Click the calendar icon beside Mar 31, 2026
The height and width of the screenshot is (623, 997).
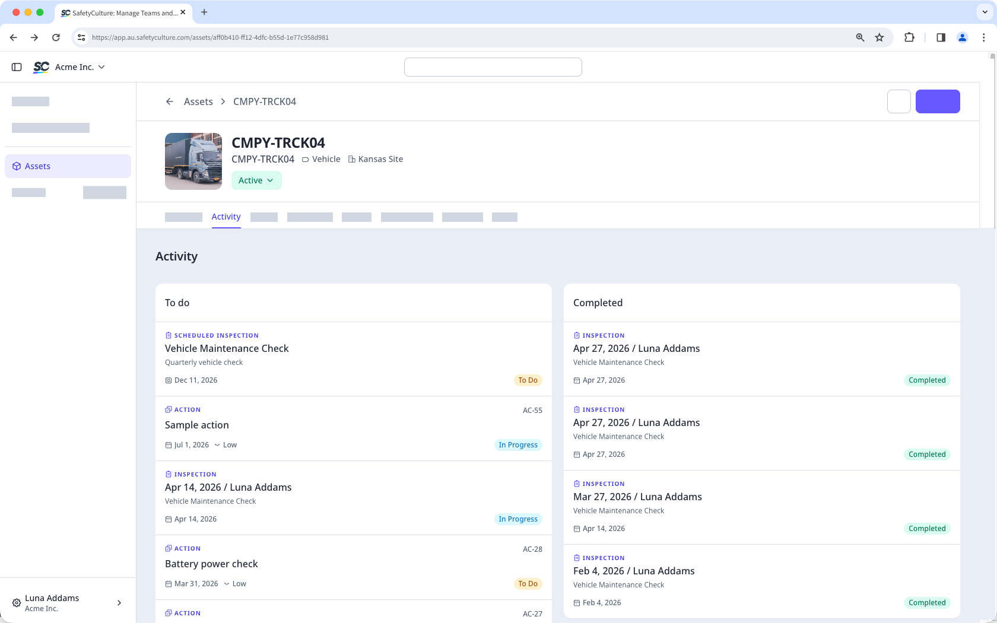pos(169,584)
